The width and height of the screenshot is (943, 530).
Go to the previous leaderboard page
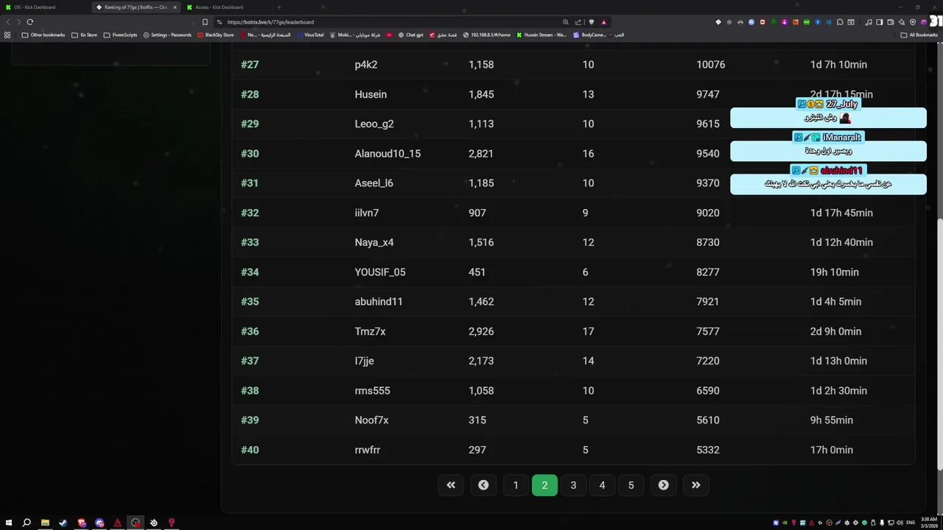(483, 485)
